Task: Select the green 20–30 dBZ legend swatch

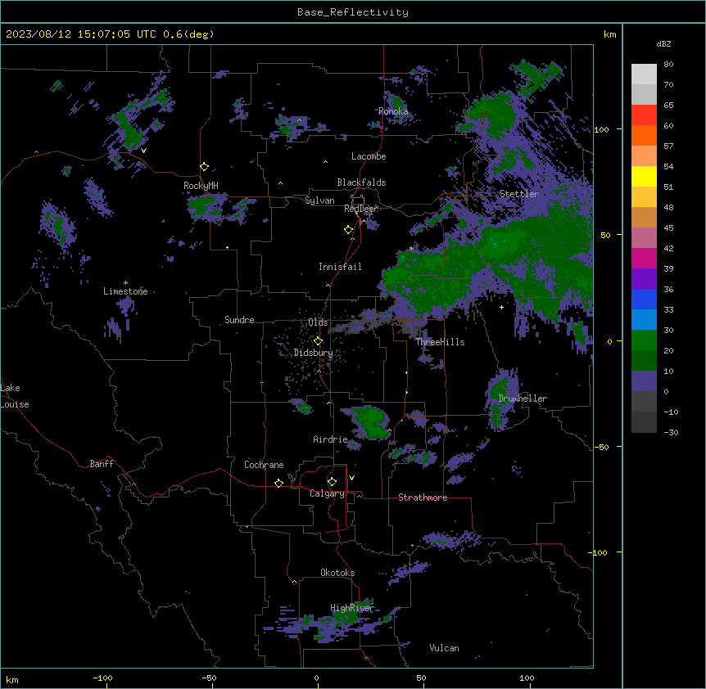Action: tap(644, 340)
